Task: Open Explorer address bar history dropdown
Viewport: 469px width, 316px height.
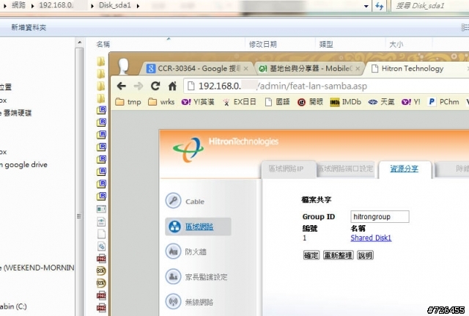Action: click(x=366, y=6)
